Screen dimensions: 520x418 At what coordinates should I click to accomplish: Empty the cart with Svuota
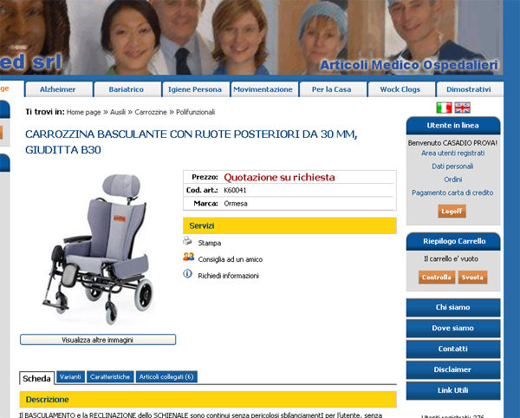pos(472,278)
